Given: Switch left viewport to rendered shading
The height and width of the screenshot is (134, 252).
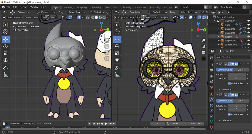Looking at the screenshot, I should [104, 17].
